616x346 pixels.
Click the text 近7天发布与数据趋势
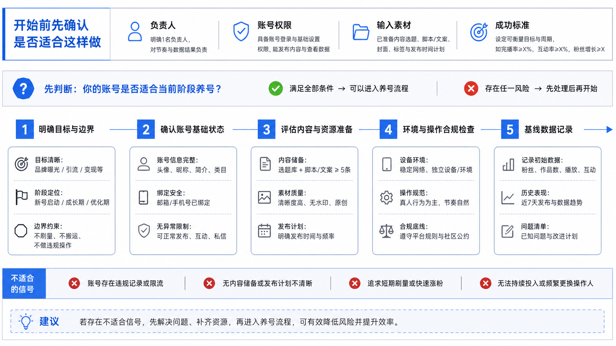click(552, 203)
